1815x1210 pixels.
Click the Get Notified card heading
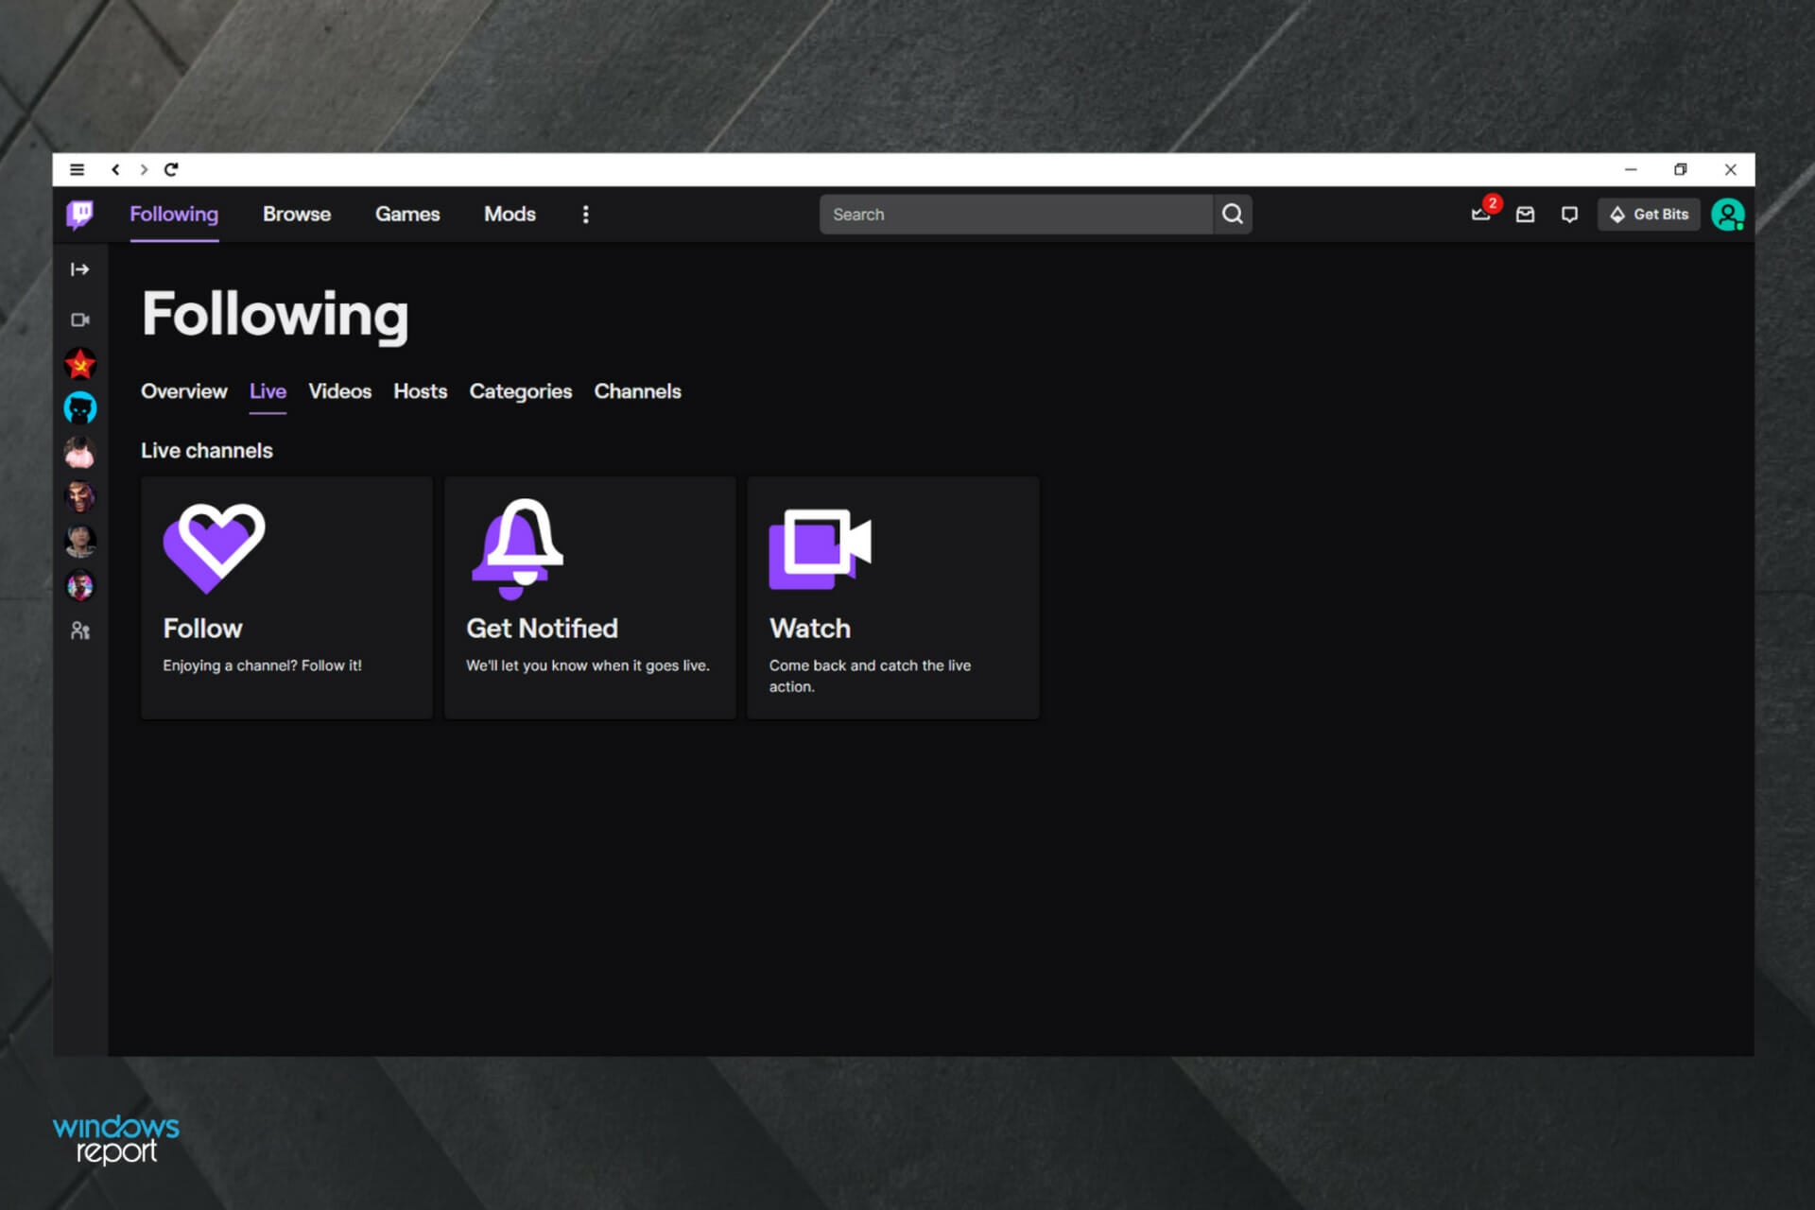click(x=542, y=629)
